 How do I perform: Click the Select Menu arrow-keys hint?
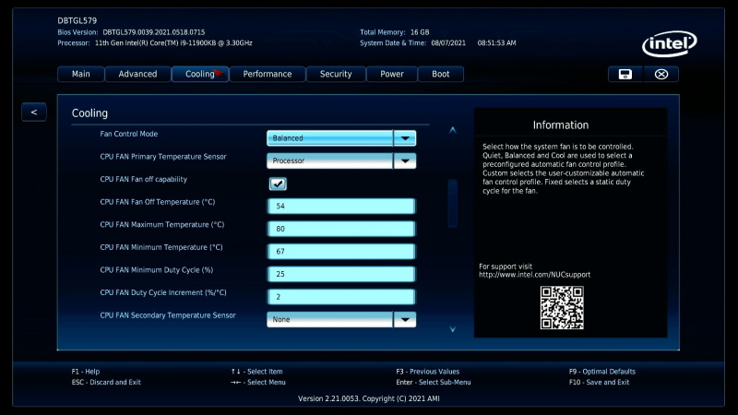click(x=258, y=382)
